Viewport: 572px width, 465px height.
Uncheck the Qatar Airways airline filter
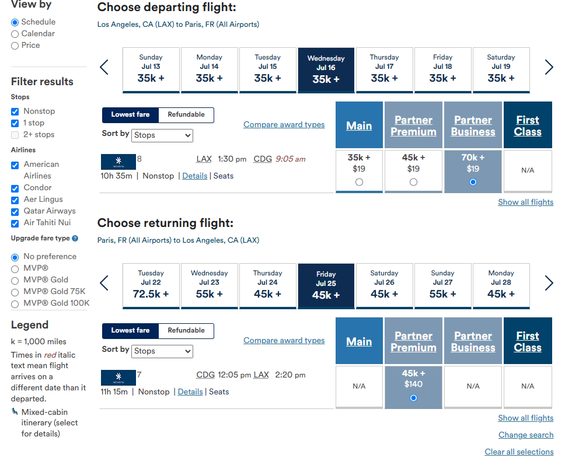(15, 212)
